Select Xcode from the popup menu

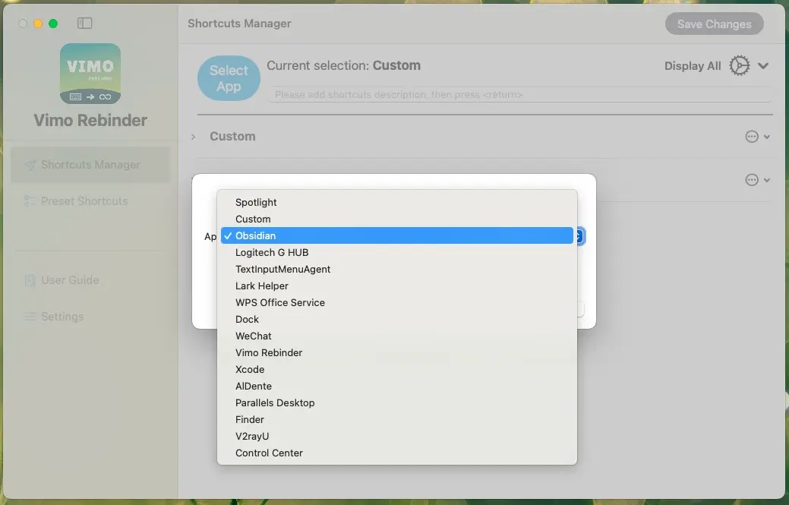pos(250,370)
